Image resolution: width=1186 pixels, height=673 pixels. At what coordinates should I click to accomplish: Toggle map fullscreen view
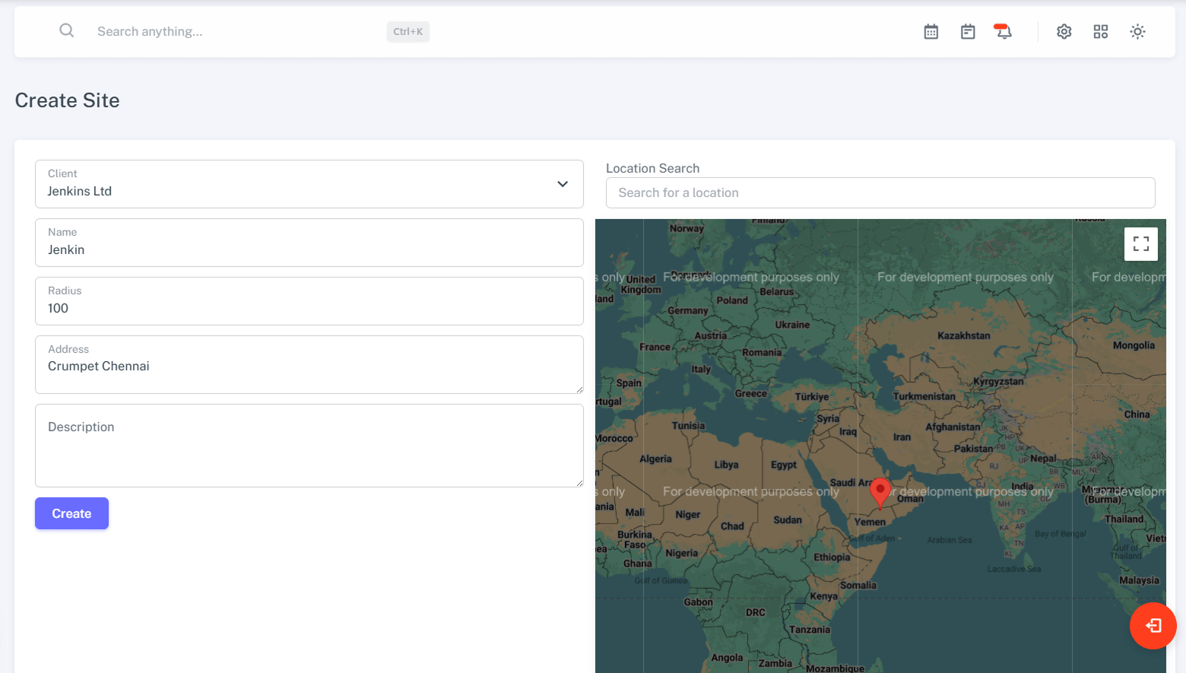click(x=1140, y=244)
